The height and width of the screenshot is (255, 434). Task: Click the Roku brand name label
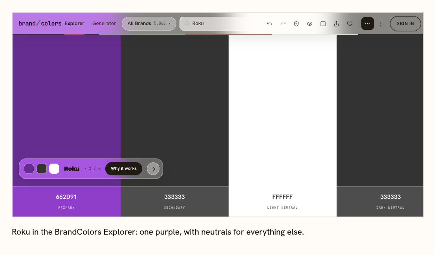[72, 169]
